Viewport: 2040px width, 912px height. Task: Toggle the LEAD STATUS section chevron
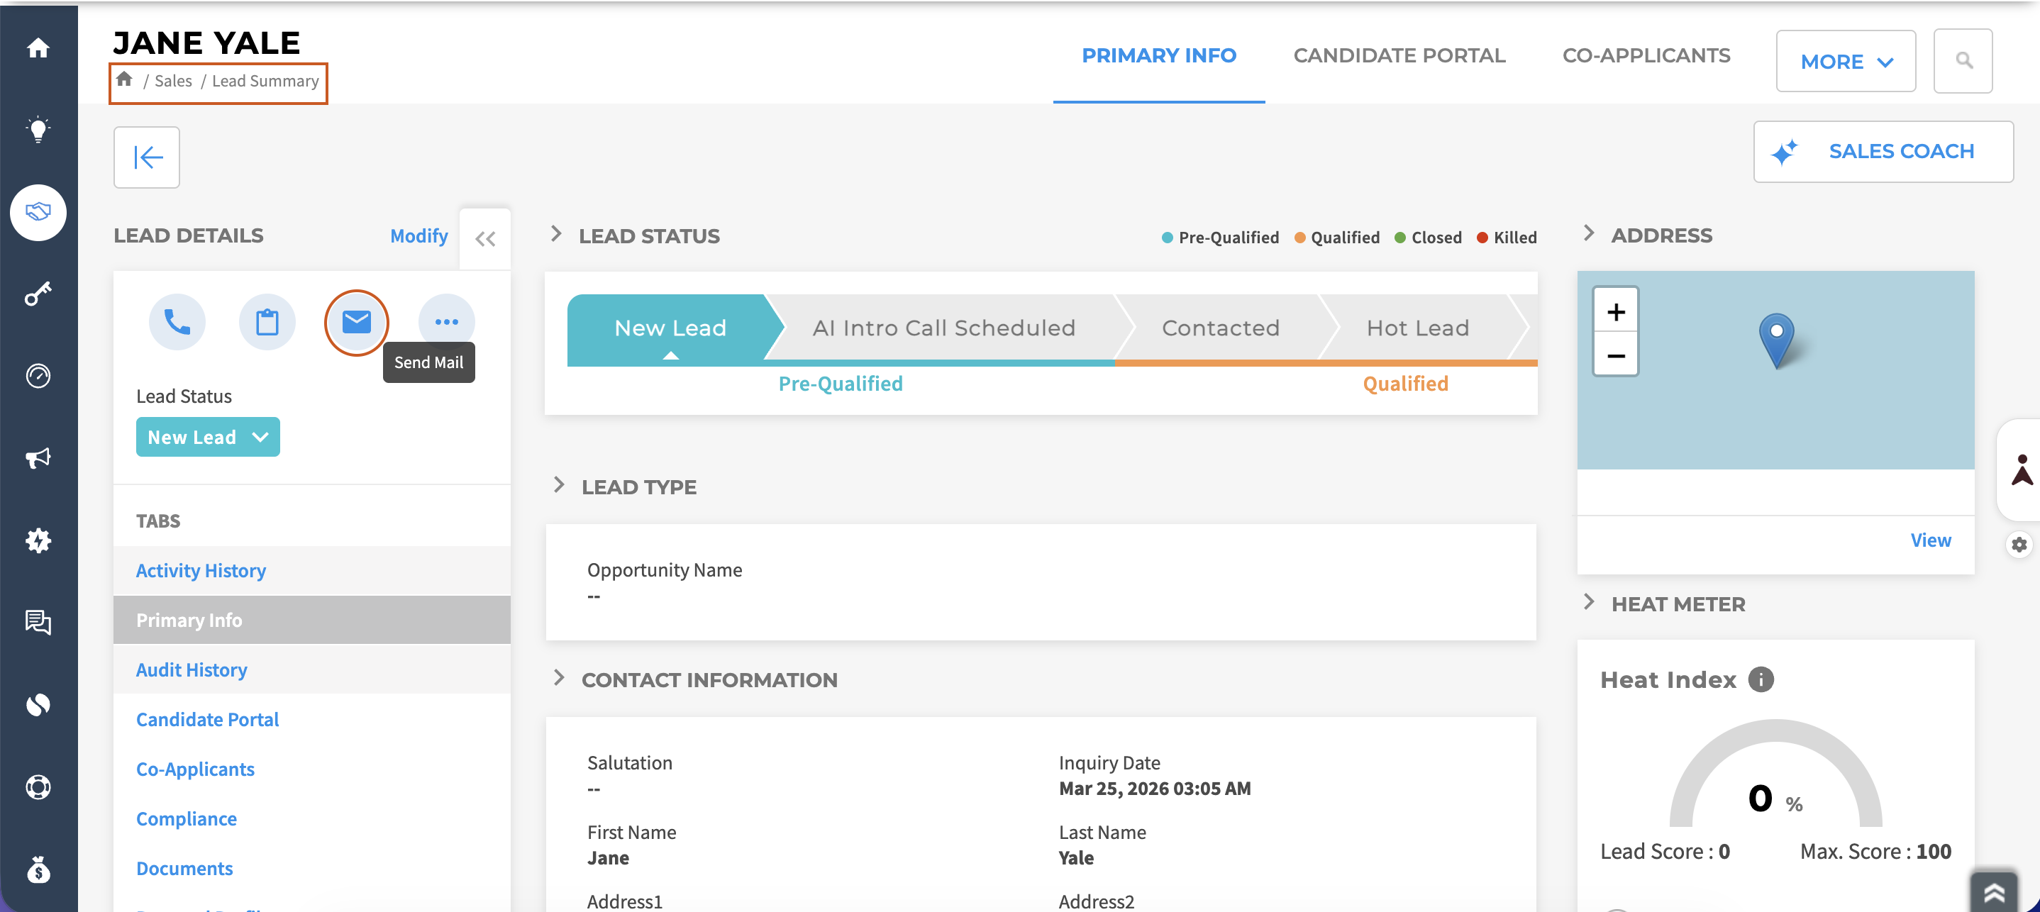click(557, 233)
